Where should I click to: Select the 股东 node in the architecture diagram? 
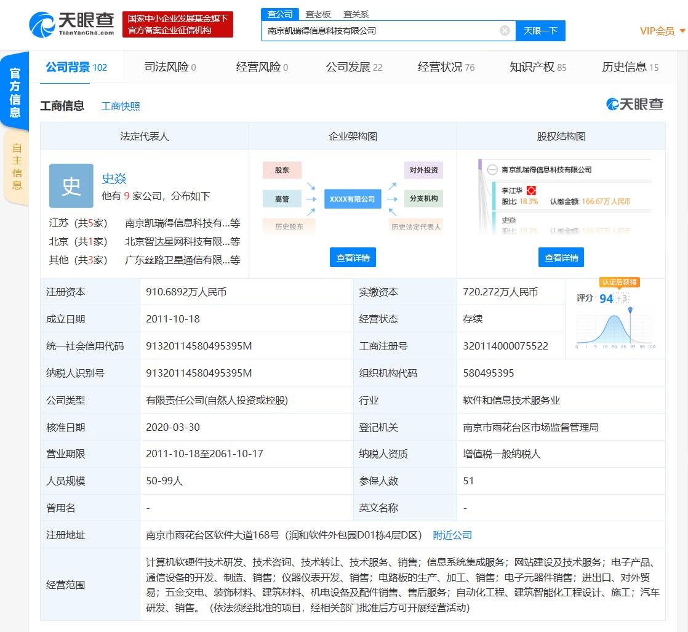[x=282, y=170]
